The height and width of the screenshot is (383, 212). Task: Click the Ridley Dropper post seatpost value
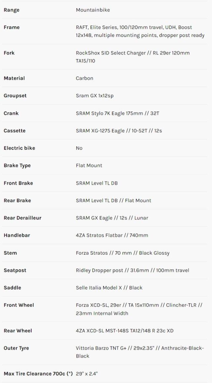[132, 270]
